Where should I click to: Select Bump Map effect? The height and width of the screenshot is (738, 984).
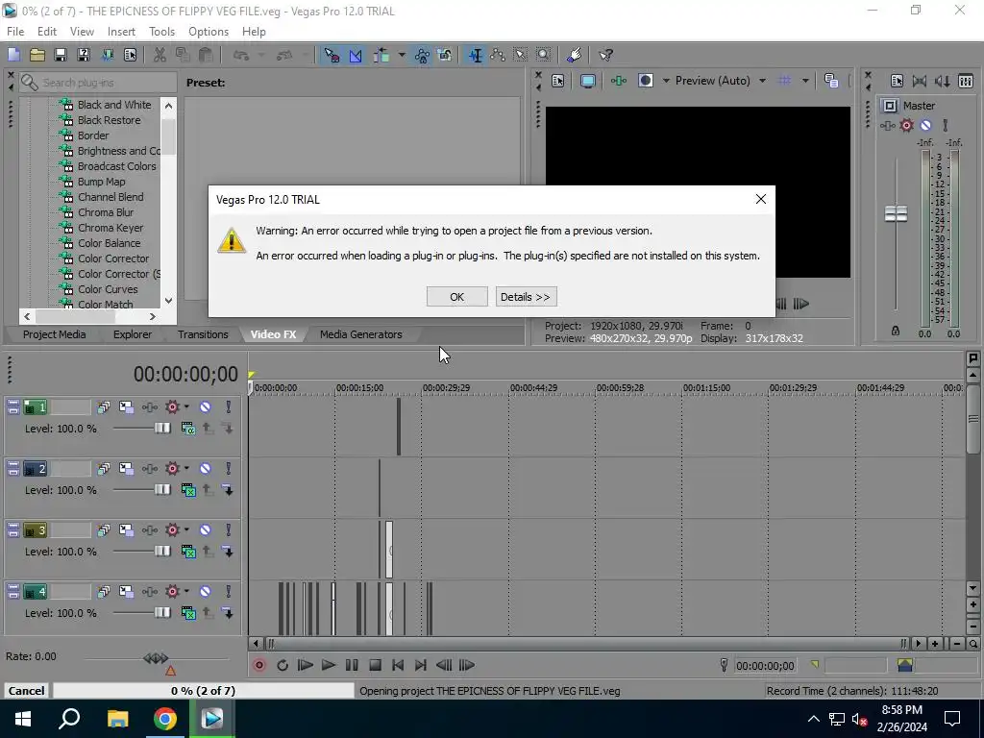[x=101, y=182]
